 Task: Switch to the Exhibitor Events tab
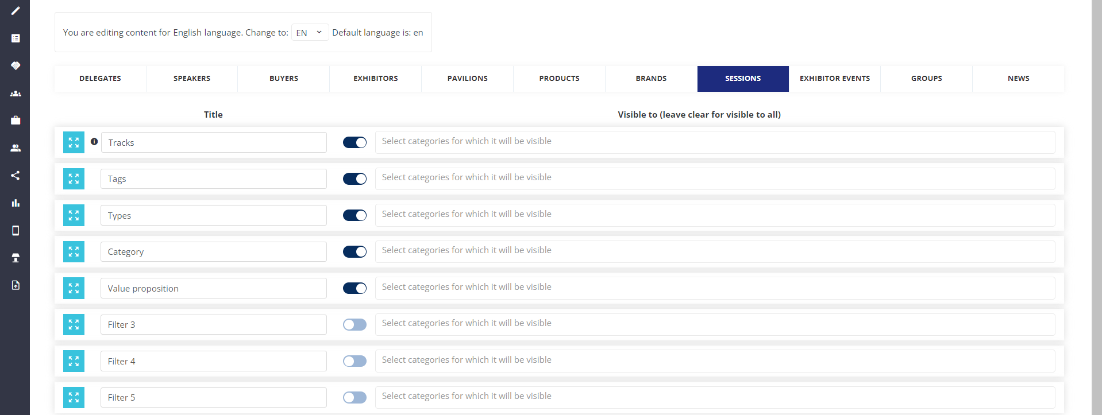click(834, 79)
